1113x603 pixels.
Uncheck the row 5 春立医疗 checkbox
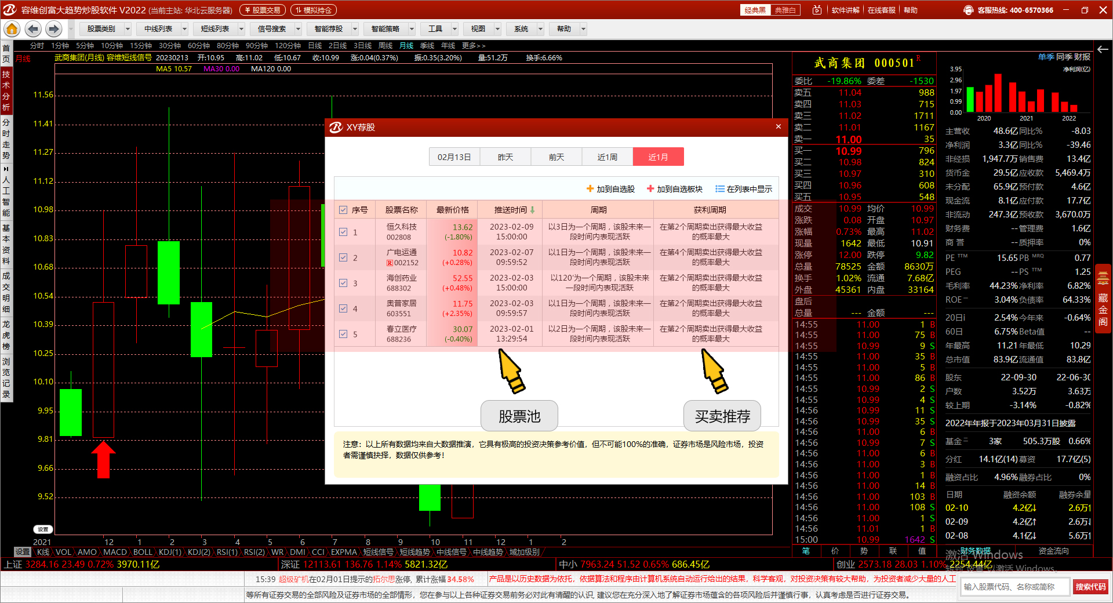click(343, 334)
